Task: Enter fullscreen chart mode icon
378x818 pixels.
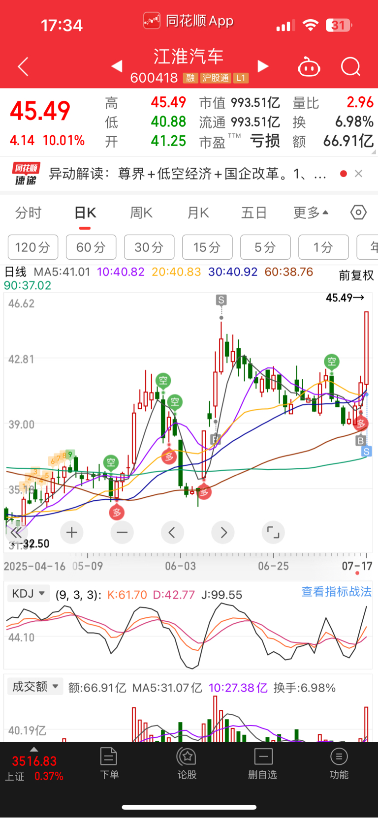Action: pos(273,532)
